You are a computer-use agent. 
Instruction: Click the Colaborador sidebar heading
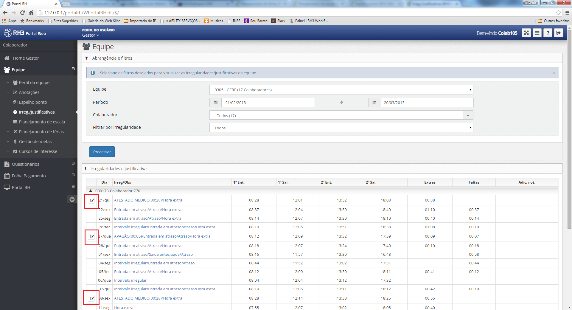[15, 45]
